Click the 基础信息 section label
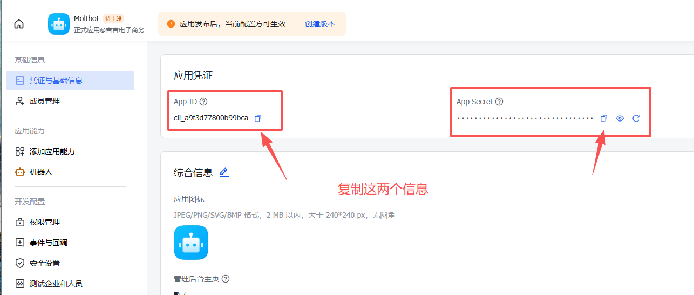 tap(30, 60)
